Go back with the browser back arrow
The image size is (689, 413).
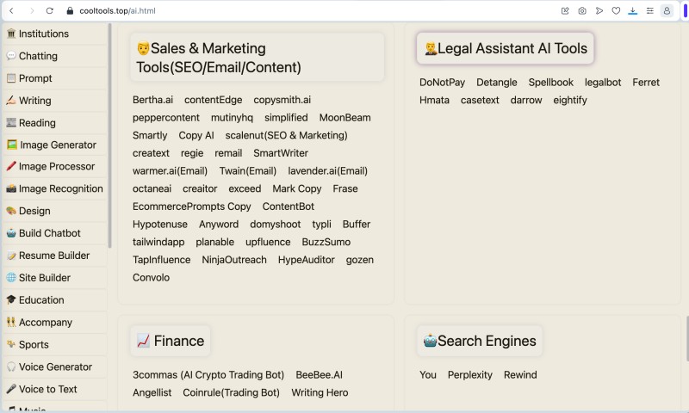12,11
